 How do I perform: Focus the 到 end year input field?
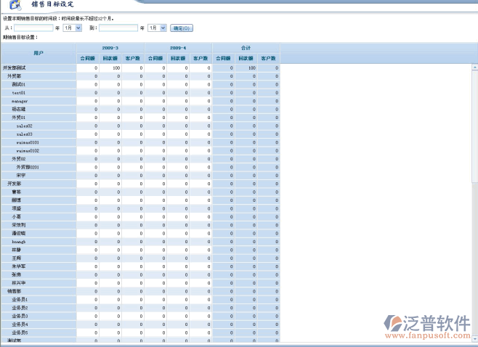118,28
